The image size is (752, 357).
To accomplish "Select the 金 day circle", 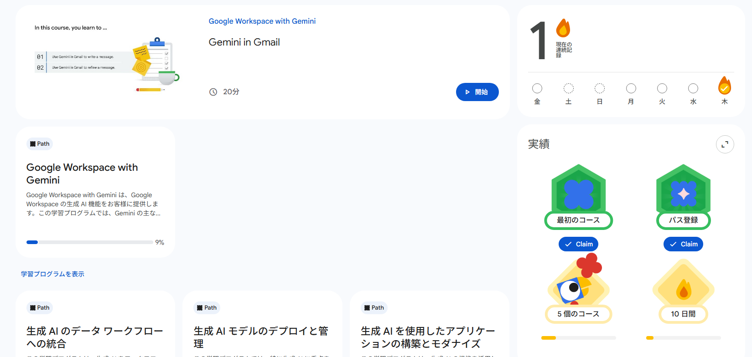I will [537, 88].
